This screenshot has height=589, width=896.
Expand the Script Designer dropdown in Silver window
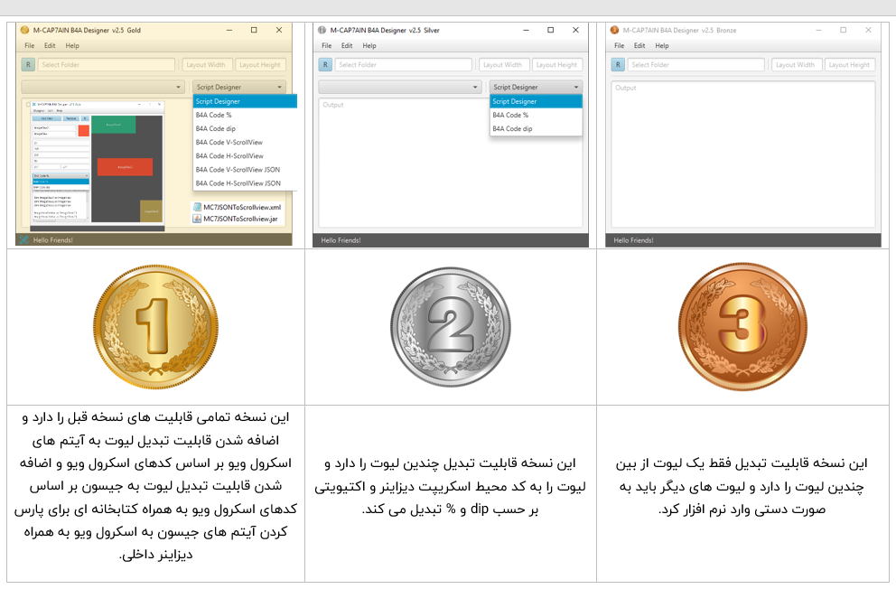pos(536,88)
